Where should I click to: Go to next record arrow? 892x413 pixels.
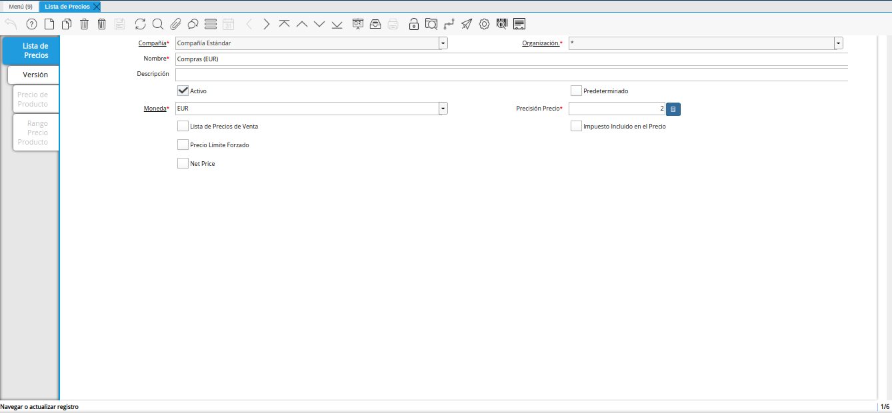click(x=267, y=24)
